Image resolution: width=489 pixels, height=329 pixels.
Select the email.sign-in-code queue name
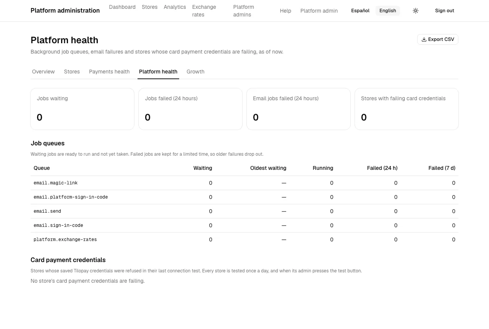pyautogui.click(x=58, y=225)
